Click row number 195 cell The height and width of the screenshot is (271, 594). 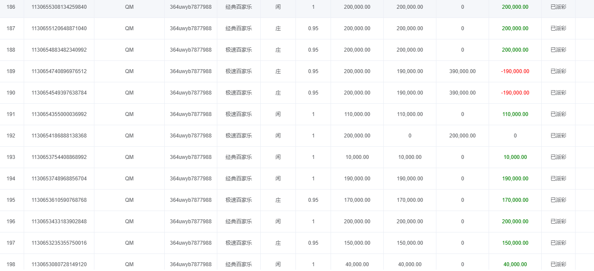[x=11, y=200]
